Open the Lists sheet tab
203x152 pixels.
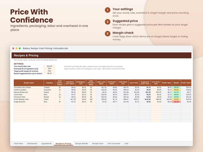point(126,144)
